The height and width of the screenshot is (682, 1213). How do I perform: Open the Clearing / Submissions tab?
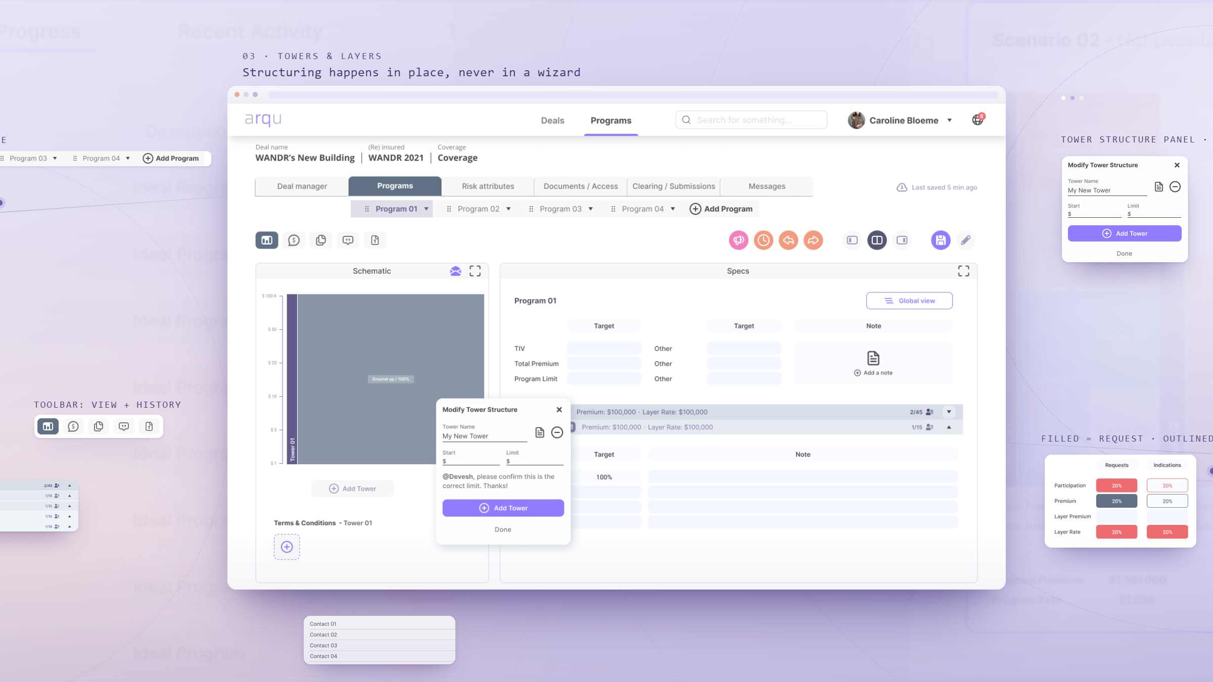(x=674, y=186)
